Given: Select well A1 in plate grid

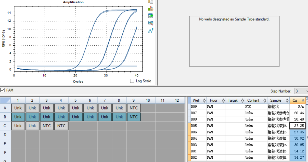Looking at the screenshot, I should point(18,108).
